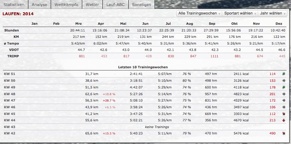The width and height of the screenshot is (291, 144).
Task: Click the KW 47 week label
Action: [x=10, y=100]
